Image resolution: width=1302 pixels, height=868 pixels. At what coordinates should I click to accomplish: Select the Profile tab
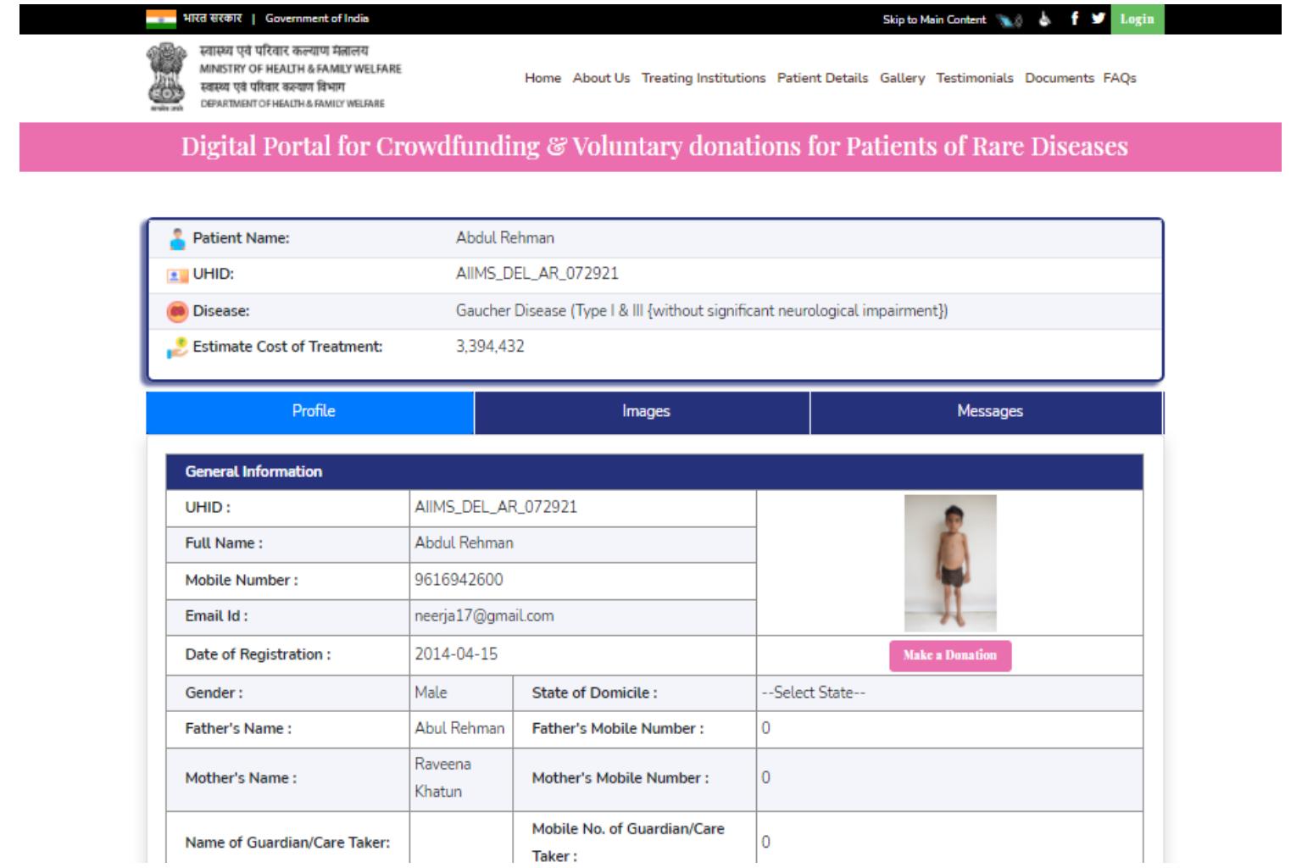pyautogui.click(x=313, y=412)
